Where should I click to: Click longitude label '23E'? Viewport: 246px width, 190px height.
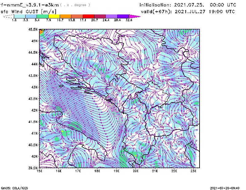193,171
